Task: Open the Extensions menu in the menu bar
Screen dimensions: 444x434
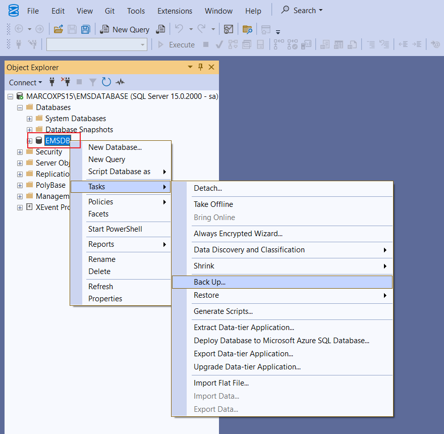Action: point(175,11)
